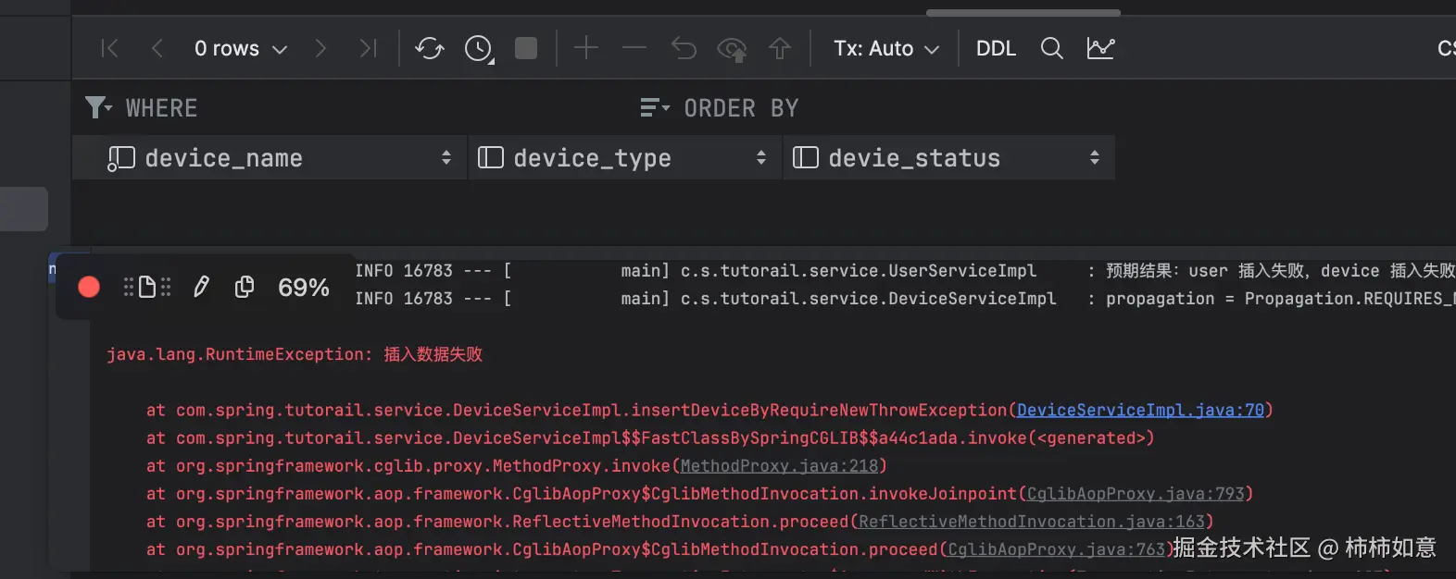
Task: Go to last page of rows
Action: pos(368,48)
